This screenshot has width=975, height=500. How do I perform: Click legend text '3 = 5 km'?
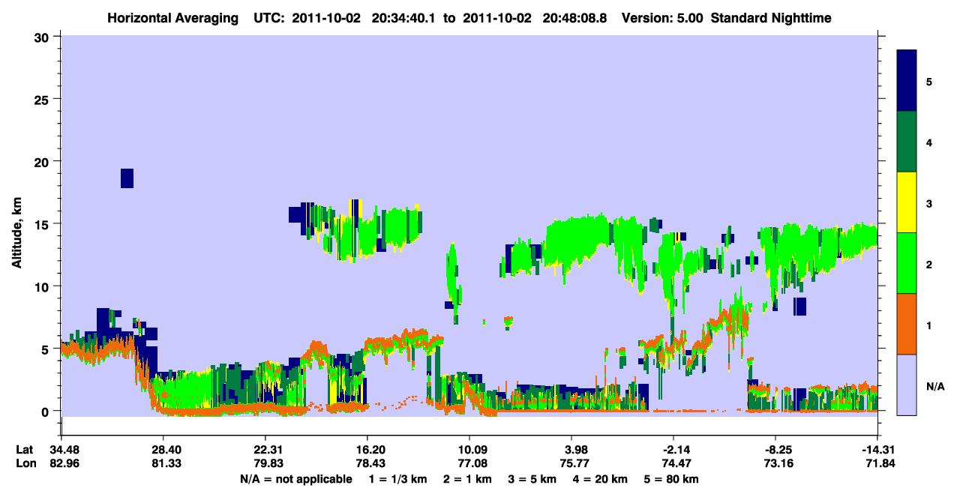point(533,479)
